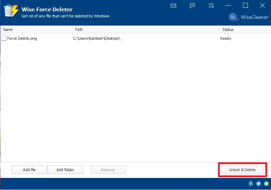Open the Facebook icon in footer
The height and width of the screenshot is (190, 271).
[x=251, y=184]
